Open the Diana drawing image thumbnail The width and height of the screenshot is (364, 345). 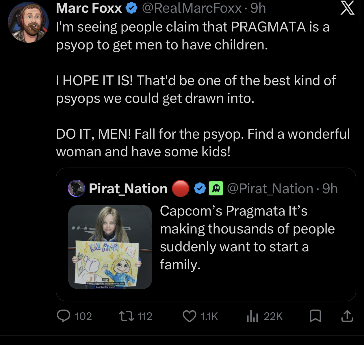(x=110, y=247)
